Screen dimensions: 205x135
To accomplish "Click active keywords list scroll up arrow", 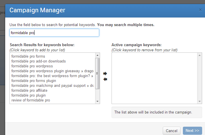I will [200, 55].
